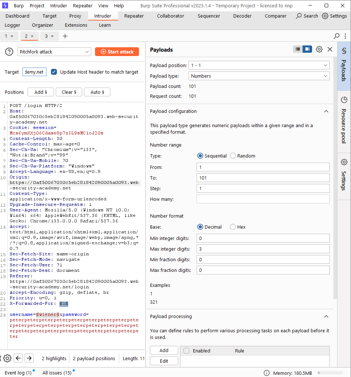Switch to the Sequencer tab

tap(209, 16)
